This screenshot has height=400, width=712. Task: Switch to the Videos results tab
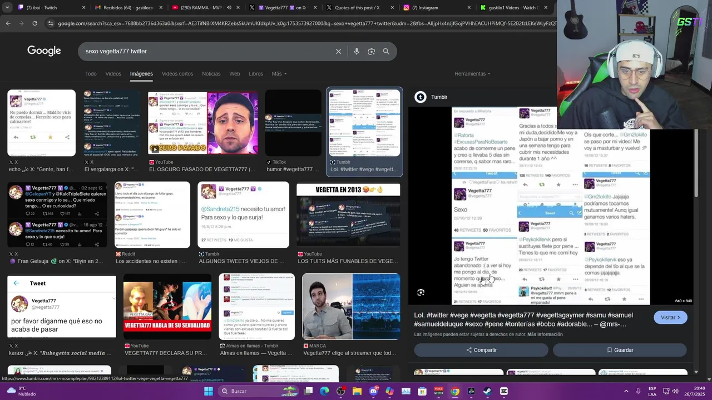[113, 74]
